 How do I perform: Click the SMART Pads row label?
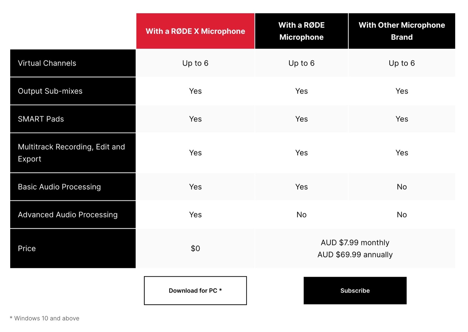pyautogui.click(x=41, y=119)
